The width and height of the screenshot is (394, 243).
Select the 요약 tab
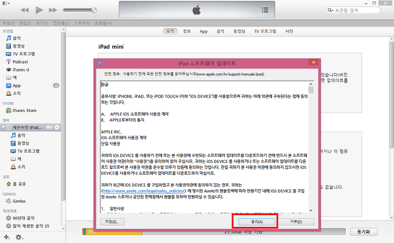(x=170, y=31)
